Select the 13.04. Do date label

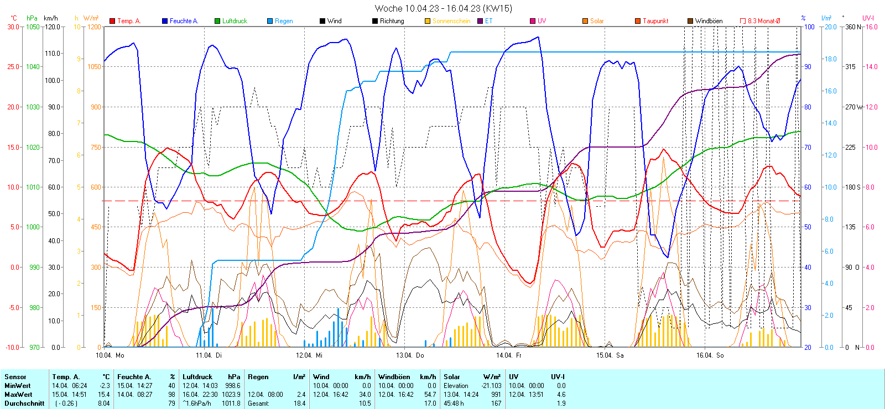point(410,355)
